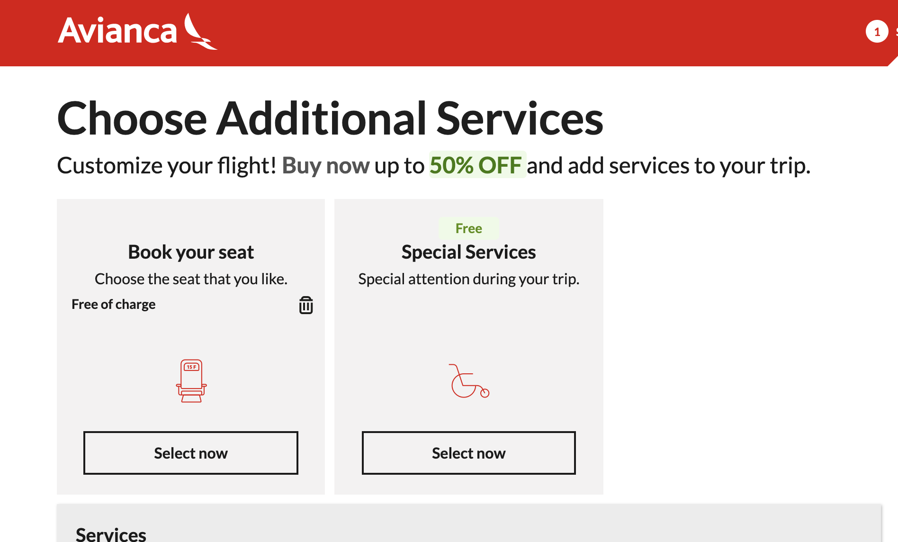Click the red seat 15F icon
This screenshot has height=542, width=898.
(191, 381)
